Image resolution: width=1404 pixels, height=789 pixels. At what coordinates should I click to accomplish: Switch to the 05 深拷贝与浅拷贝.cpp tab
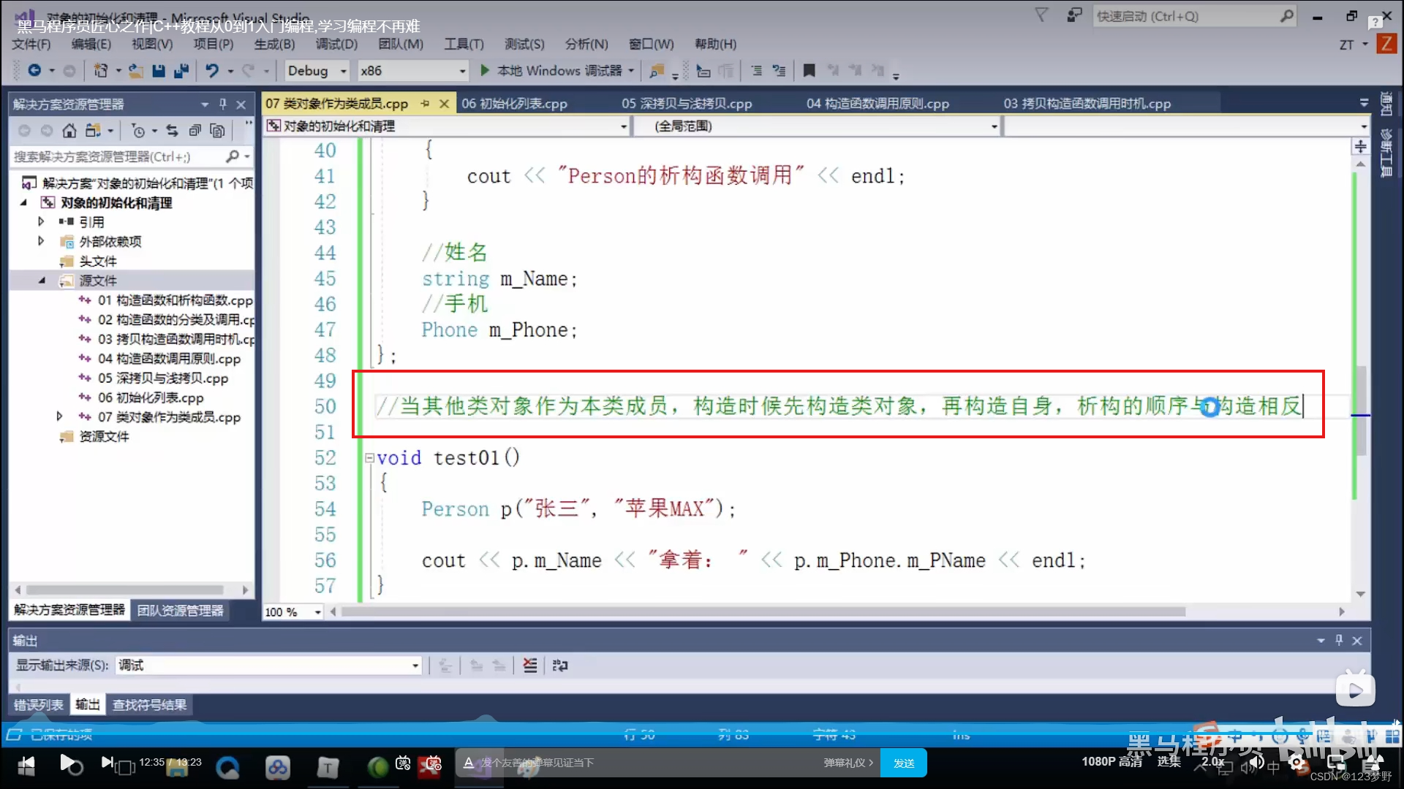687,104
